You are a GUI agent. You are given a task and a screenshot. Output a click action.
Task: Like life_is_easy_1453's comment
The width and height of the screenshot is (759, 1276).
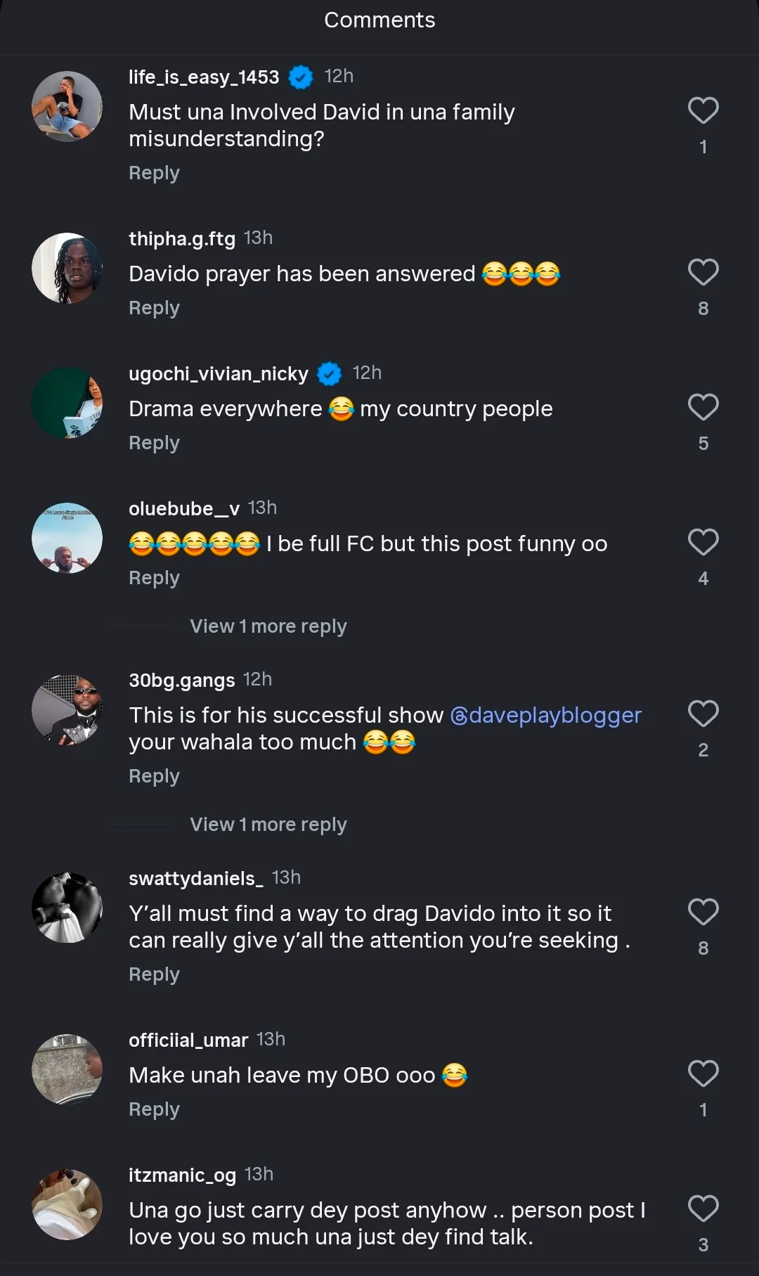[x=703, y=110]
